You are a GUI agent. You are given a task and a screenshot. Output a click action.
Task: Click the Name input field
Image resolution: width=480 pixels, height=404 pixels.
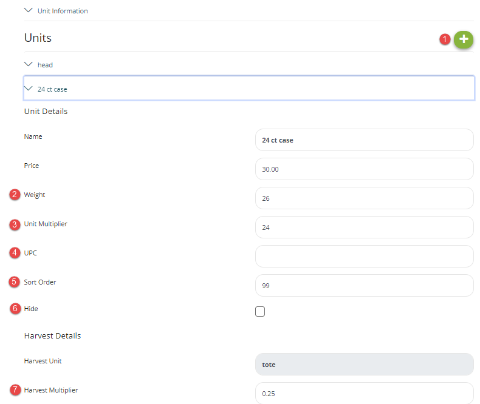click(364, 140)
